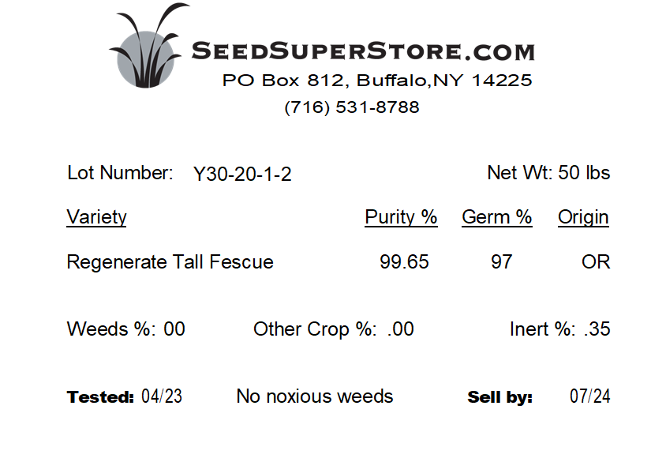Select the PO Box address line
This screenshot has width=651, height=462.
(x=377, y=81)
